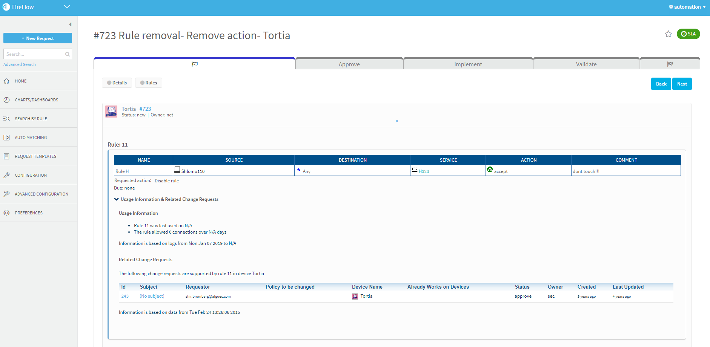The height and width of the screenshot is (347, 710).
Task: Click the Auto Matching icon
Action: pos(6,138)
